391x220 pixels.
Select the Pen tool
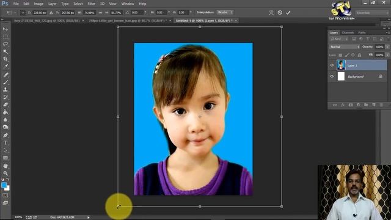click(5, 135)
